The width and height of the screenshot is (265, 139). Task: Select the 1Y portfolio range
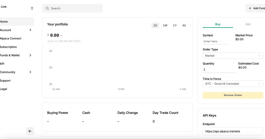pyautogui.click(x=175, y=25)
